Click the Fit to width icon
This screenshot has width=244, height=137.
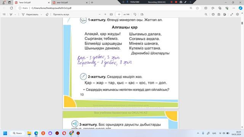tap(111, 14)
